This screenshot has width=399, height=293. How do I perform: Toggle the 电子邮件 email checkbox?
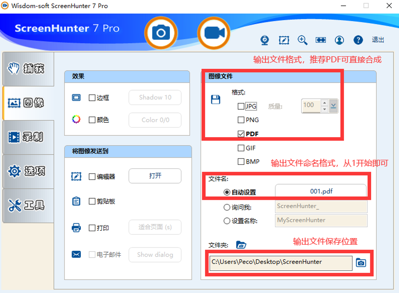point(92,255)
